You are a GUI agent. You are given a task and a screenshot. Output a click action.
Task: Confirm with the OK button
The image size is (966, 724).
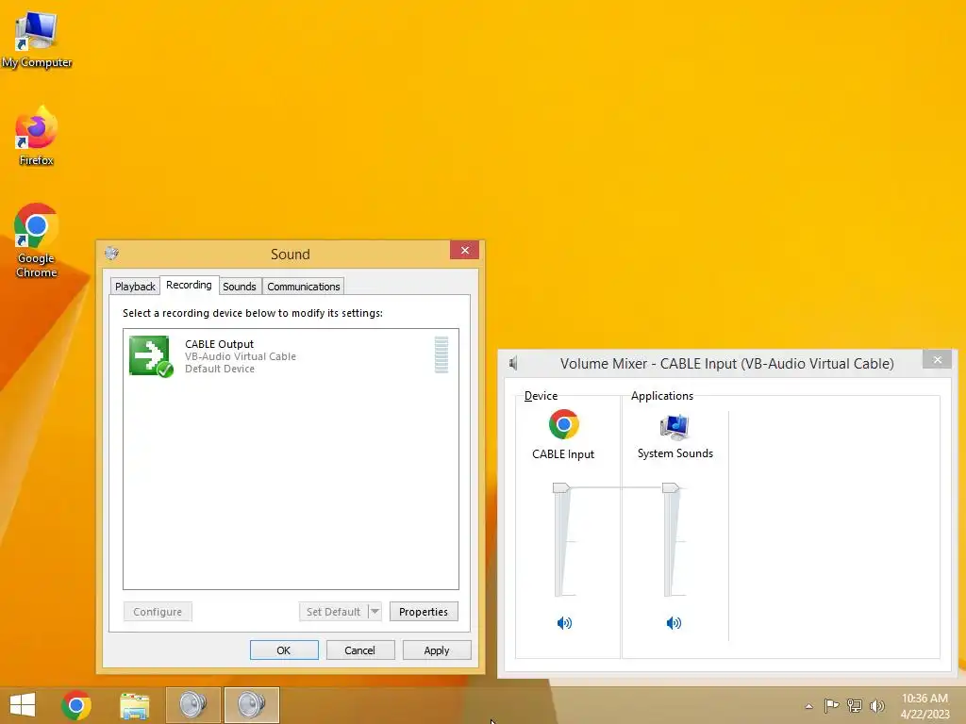click(284, 650)
